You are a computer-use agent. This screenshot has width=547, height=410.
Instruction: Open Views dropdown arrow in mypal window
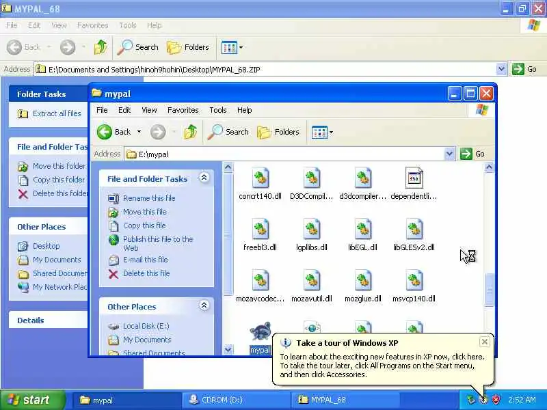point(331,132)
